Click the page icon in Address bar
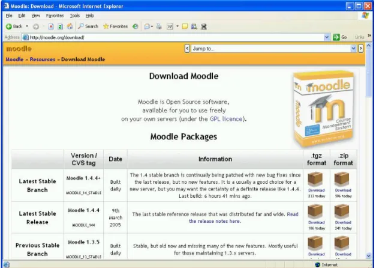 pos(25,37)
